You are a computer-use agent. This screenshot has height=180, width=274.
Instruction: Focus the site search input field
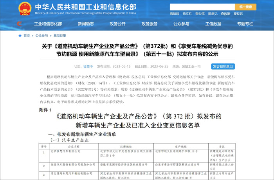pos(202,7)
